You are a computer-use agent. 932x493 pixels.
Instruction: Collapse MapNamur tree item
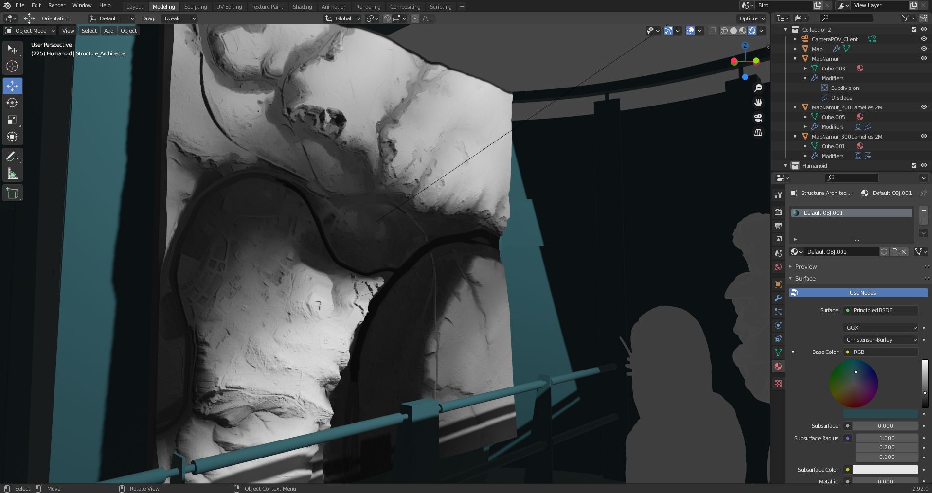pos(795,59)
